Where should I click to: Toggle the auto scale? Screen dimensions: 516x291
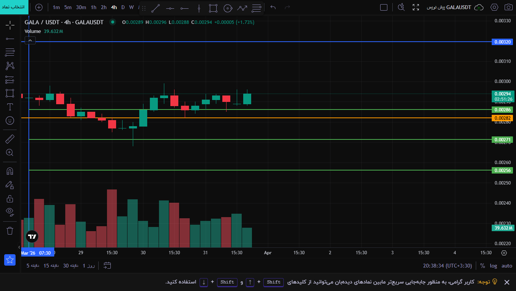pyautogui.click(x=507, y=266)
